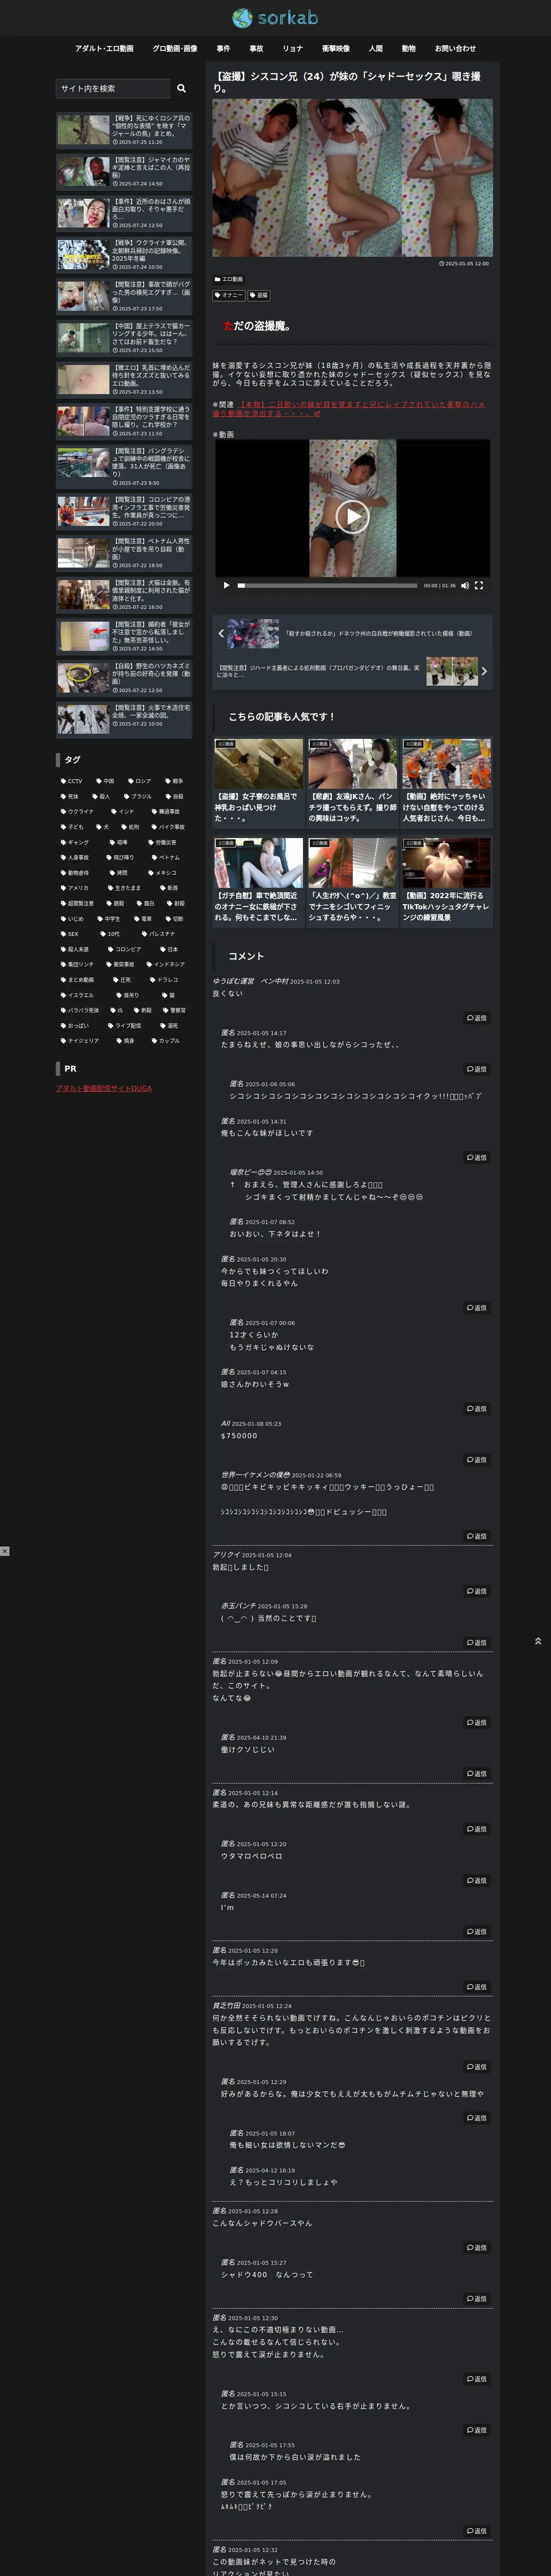Select the コロンビア tag
The height and width of the screenshot is (2576, 551).
click(124, 949)
